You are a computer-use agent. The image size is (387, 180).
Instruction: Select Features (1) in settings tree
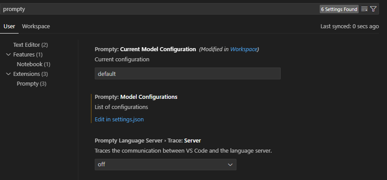click(28, 54)
